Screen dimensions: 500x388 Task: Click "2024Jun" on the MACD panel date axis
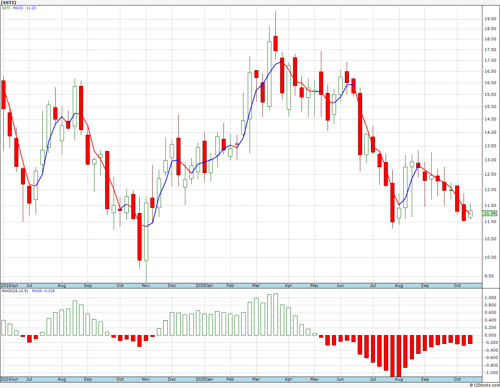pyautogui.click(x=9, y=379)
